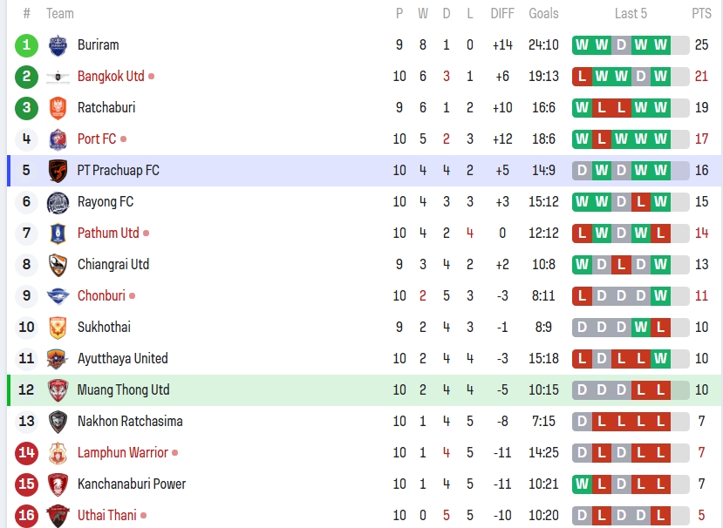
Task: Click the Nakhon Ratchasima team badge
Action: (58, 422)
